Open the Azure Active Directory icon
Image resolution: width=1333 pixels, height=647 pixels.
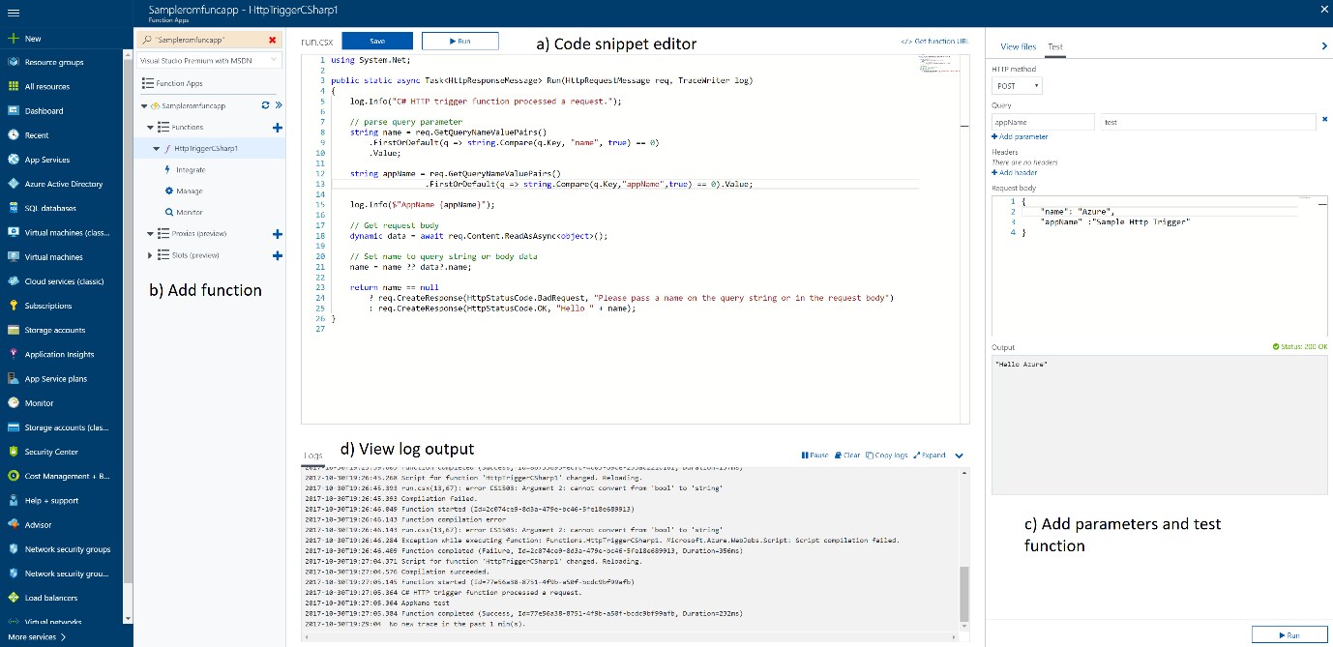(x=14, y=184)
